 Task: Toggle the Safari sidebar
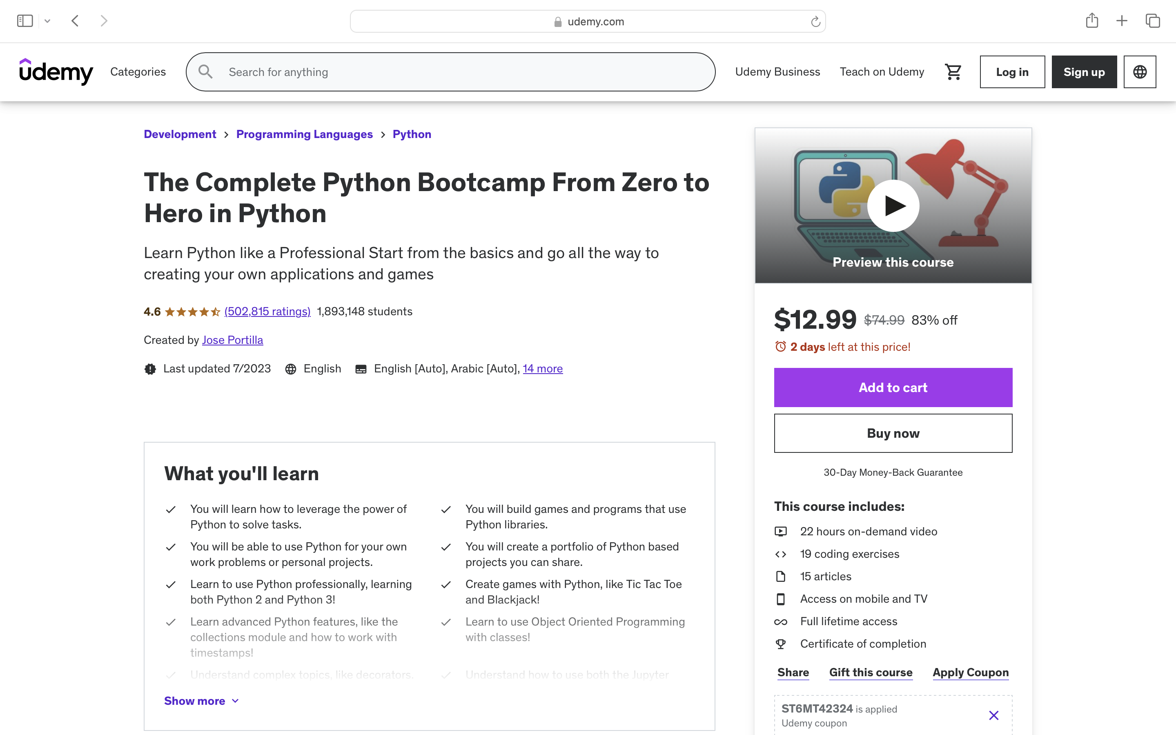click(x=25, y=21)
